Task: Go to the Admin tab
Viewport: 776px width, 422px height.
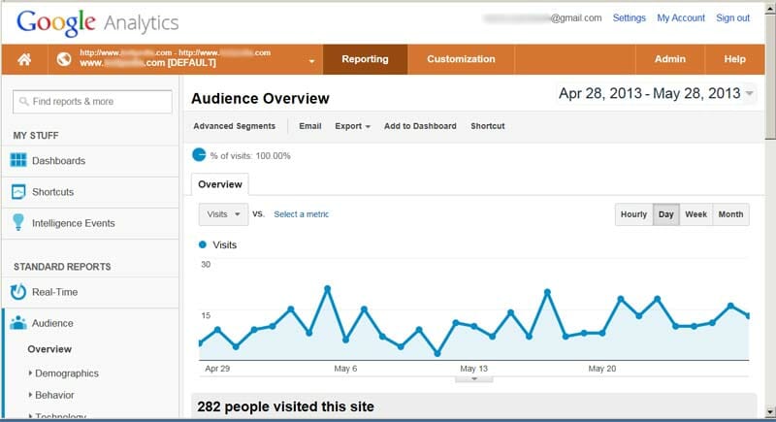Action: coord(669,59)
